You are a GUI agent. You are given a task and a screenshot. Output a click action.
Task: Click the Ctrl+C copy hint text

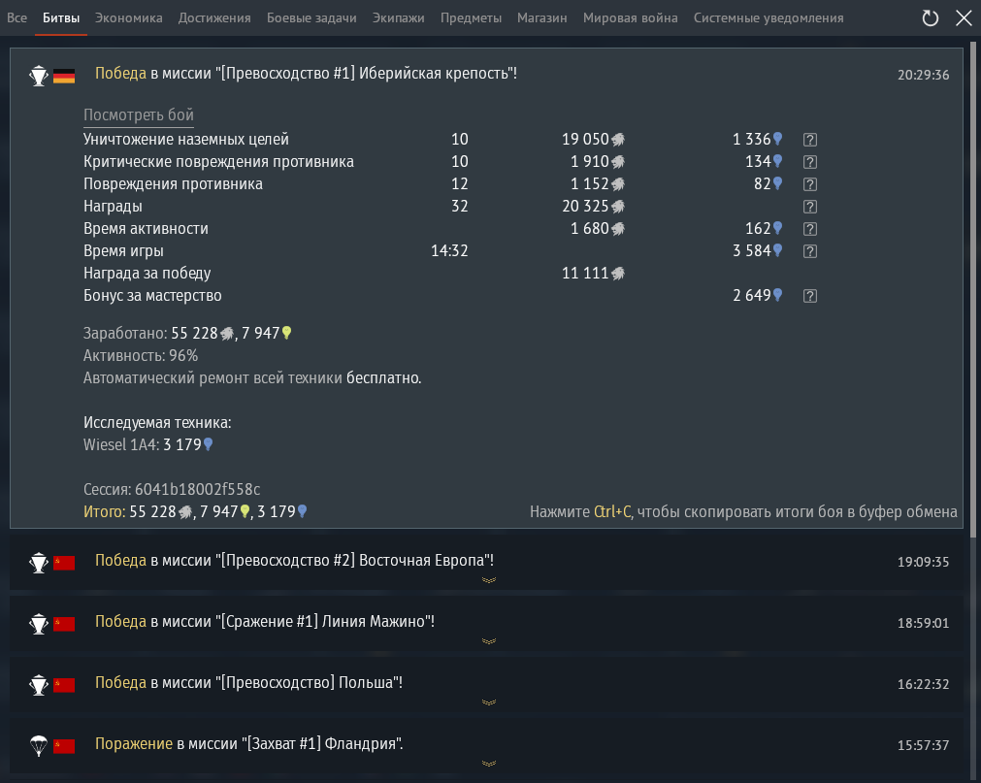(x=743, y=511)
